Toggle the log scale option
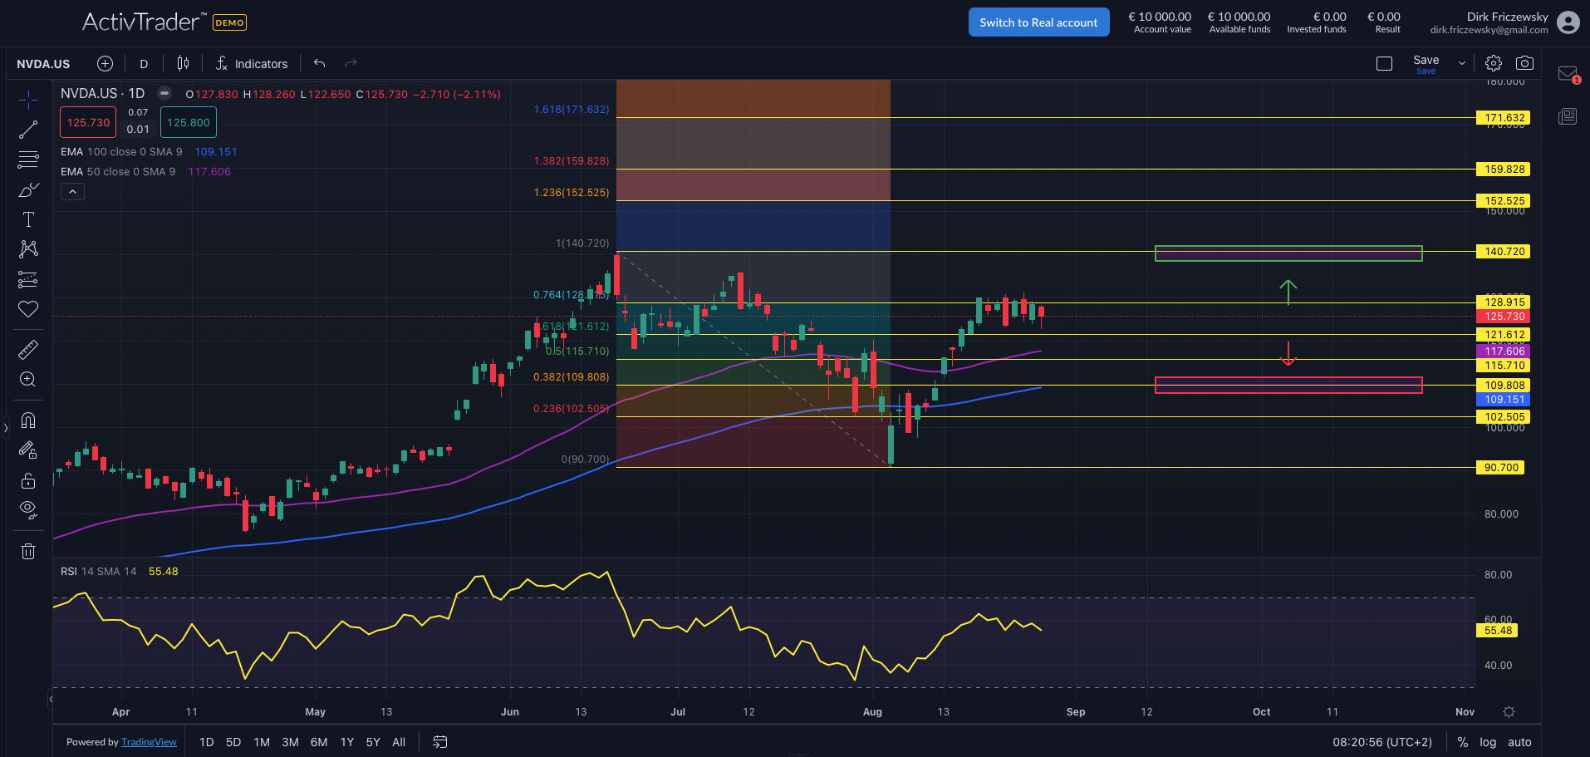This screenshot has width=1590, height=757. point(1488,742)
